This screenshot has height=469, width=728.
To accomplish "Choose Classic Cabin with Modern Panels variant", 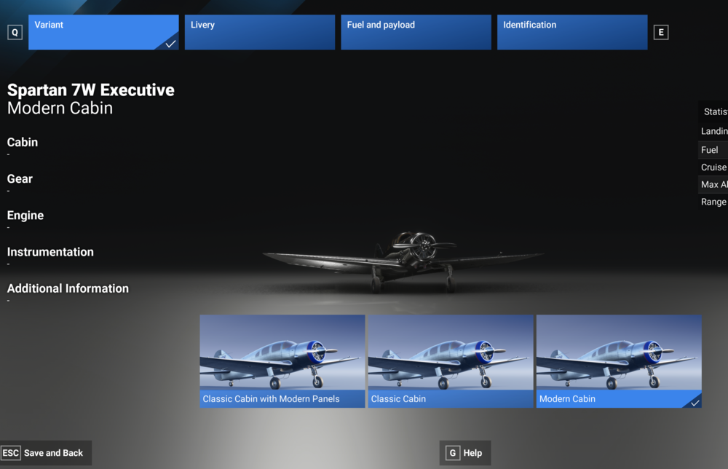I will tap(282, 360).
